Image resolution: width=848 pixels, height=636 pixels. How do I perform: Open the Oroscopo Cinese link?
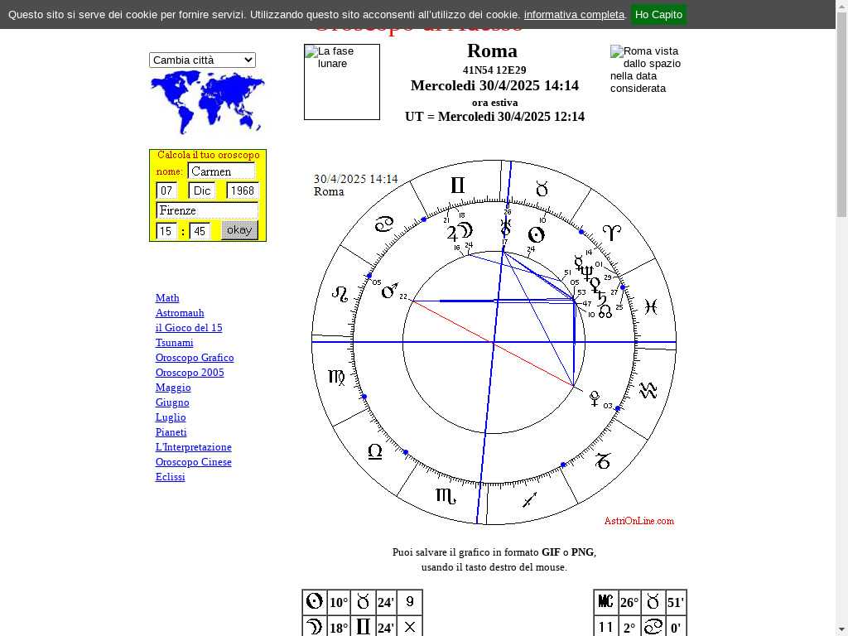(x=194, y=462)
